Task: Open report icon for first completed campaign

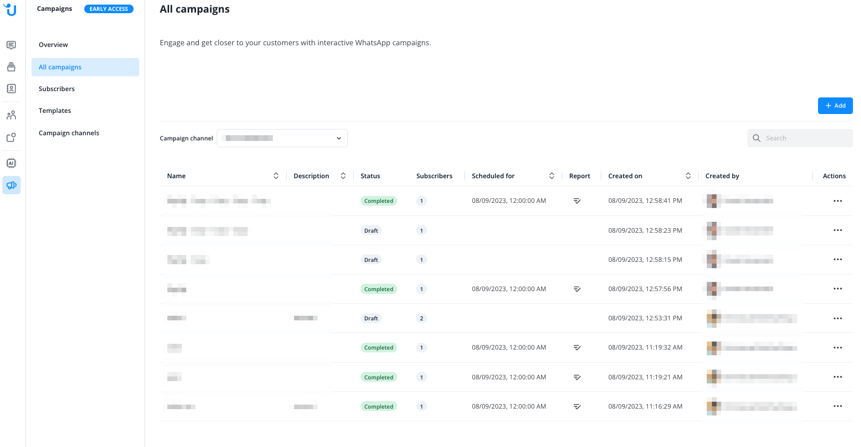Action: [x=577, y=201]
